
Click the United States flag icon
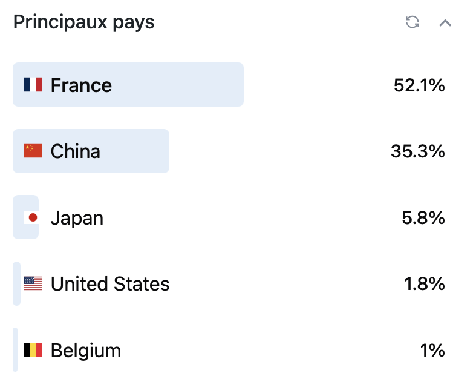33,283
